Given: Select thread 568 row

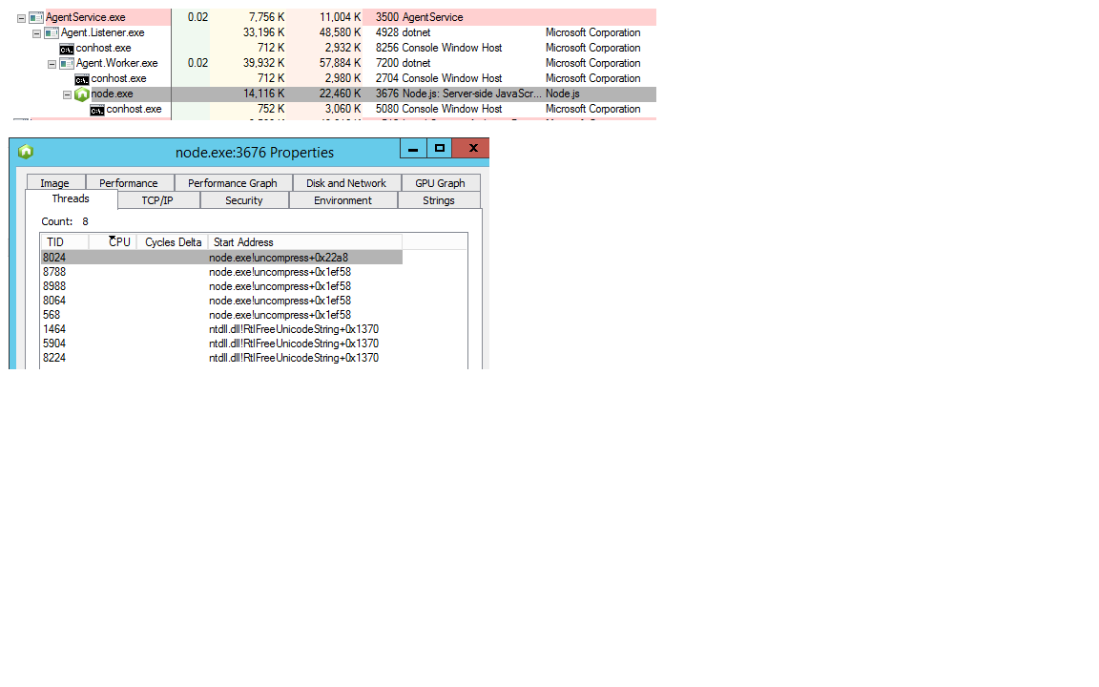Looking at the screenshot, I should (x=221, y=316).
